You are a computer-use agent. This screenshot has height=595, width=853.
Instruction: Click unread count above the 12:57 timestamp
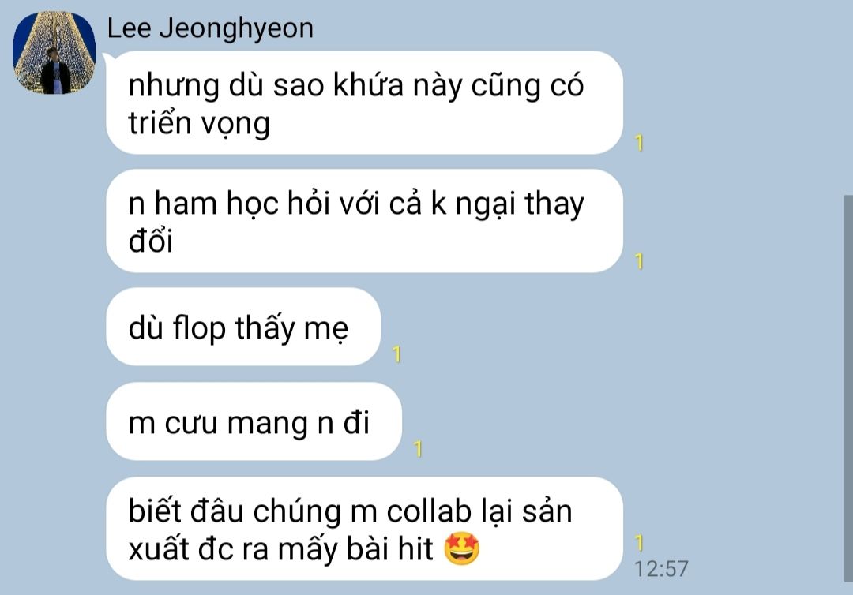click(639, 543)
